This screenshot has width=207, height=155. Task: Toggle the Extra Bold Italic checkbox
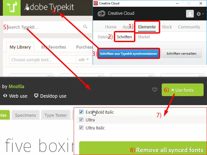[81, 112]
